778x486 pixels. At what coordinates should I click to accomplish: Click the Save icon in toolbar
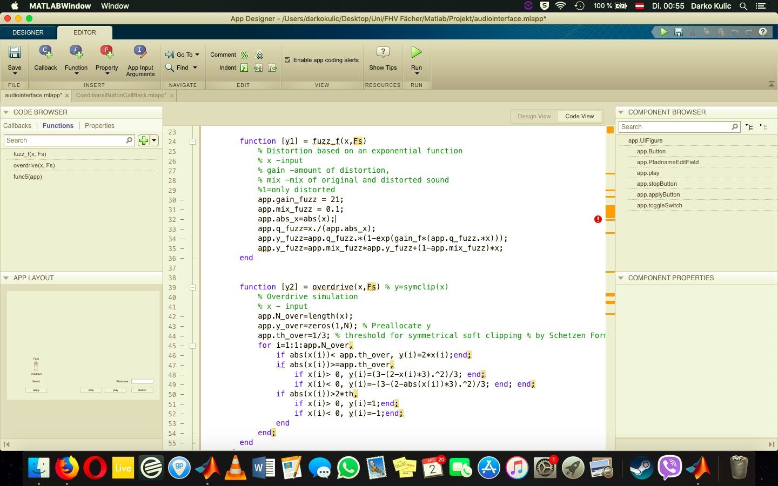click(x=15, y=53)
